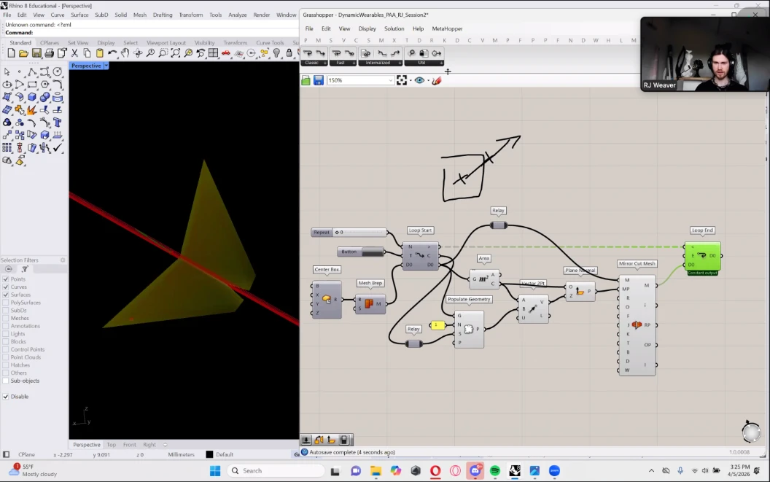The height and width of the screenshot is (482, 770).
Task: Click the Grasshopper save file icon
Action: (319, 80)
